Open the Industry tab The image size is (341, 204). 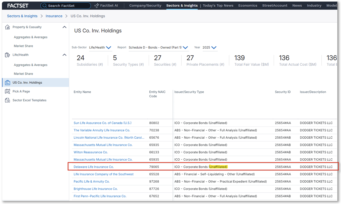click(x=314, y=5)
